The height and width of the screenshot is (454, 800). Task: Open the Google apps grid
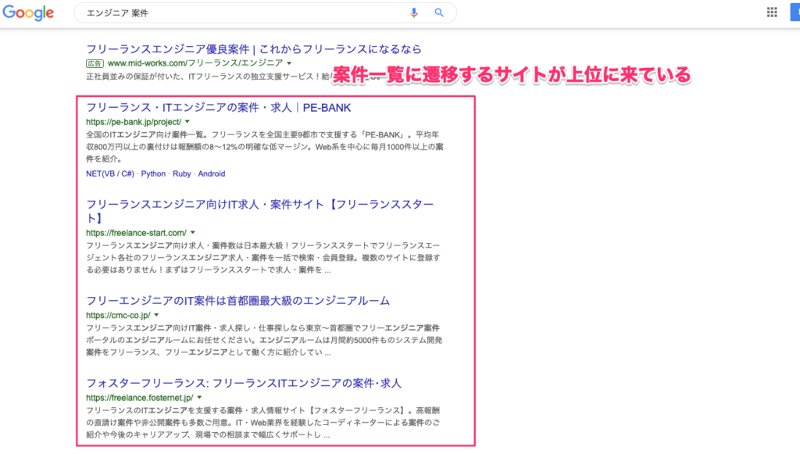[x=772, y=13]
